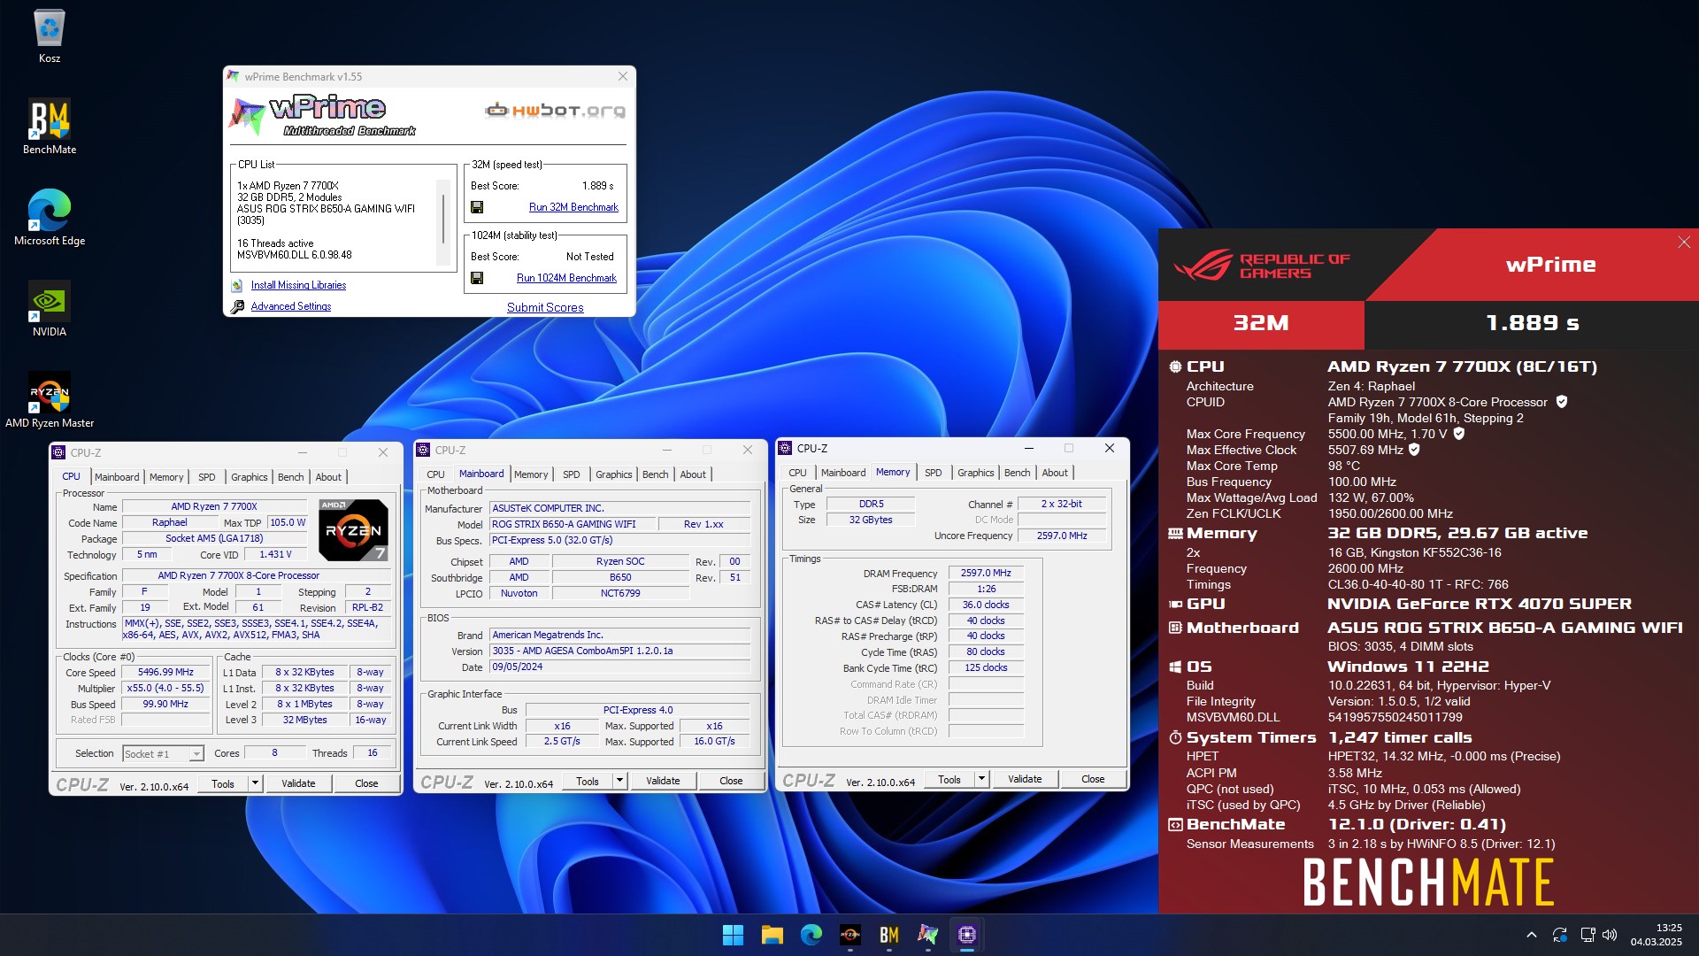Click the wPrime logo graphic
The image size is (1699, 956).
tap(322, 116)
